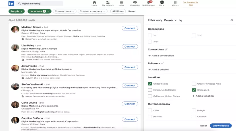Go to Home via house icon

coord(94,3)
